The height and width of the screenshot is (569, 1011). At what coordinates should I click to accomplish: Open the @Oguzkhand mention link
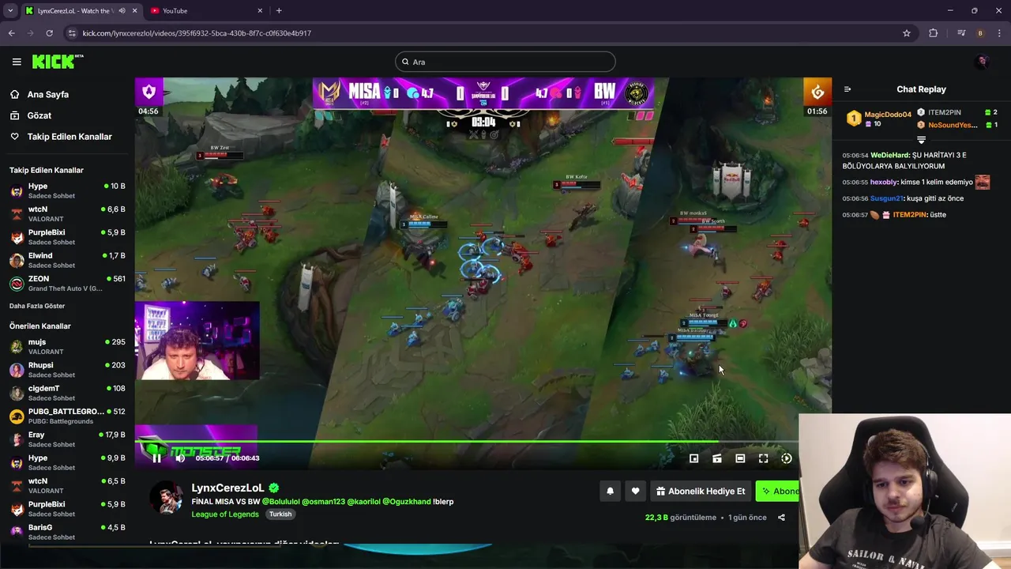point(407,502)
